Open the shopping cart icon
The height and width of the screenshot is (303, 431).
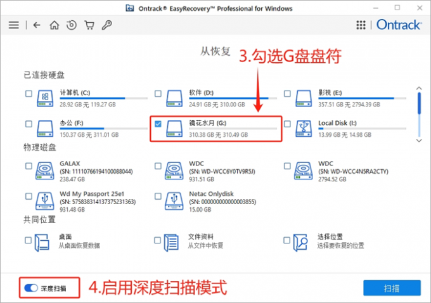89,25
